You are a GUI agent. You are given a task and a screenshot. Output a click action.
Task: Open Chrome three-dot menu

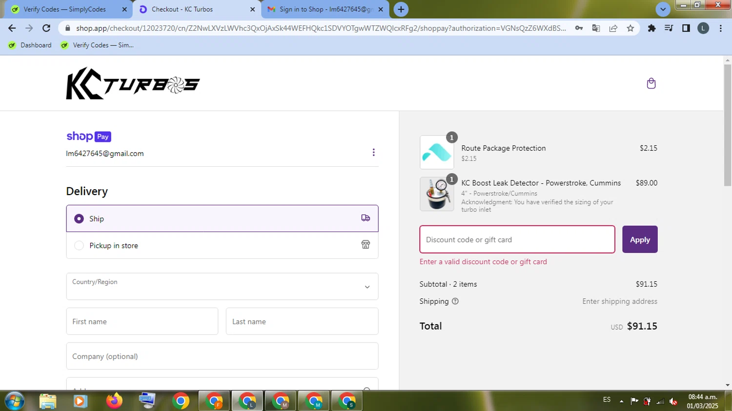coord(720,28)
